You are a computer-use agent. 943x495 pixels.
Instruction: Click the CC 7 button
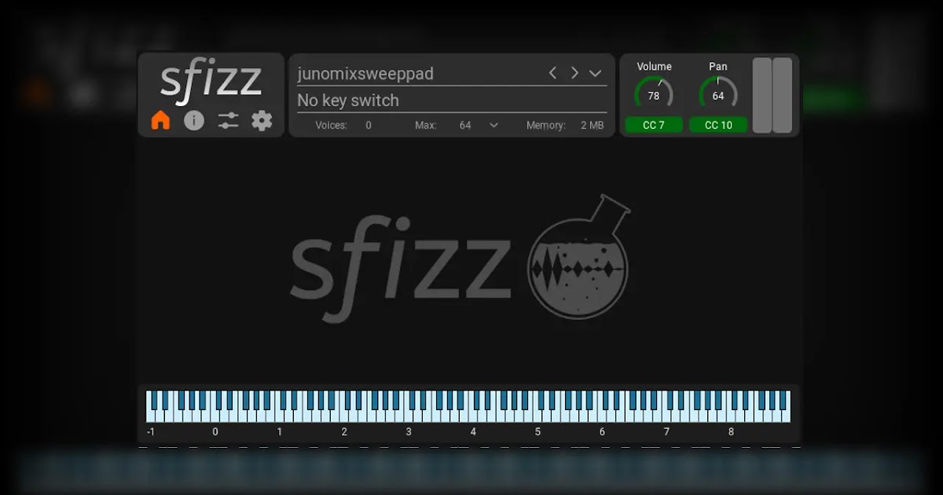[654, 125]
